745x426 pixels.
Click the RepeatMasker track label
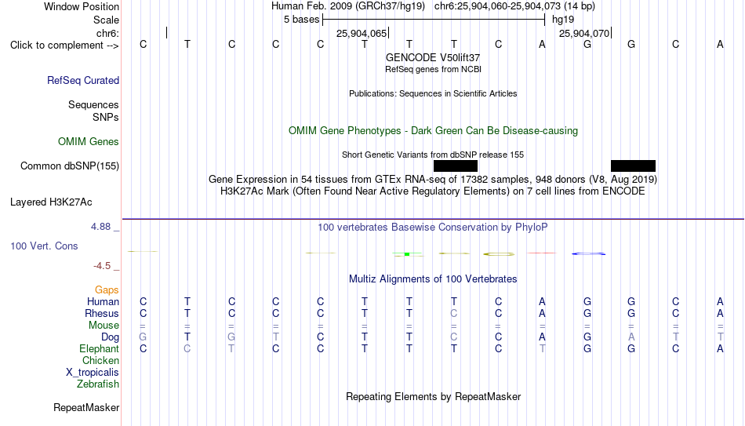click(86, 407)
